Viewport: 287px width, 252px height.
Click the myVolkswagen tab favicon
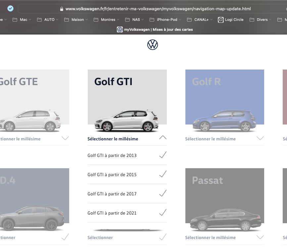coord(120,29)
